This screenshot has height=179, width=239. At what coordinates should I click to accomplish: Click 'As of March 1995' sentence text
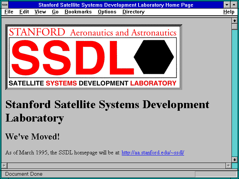pos(63,153)
